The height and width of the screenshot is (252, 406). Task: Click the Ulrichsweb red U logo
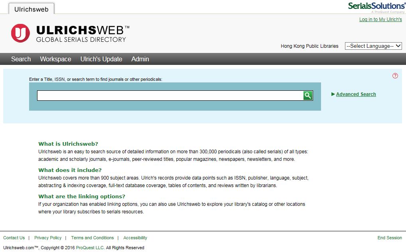point(20,33)
